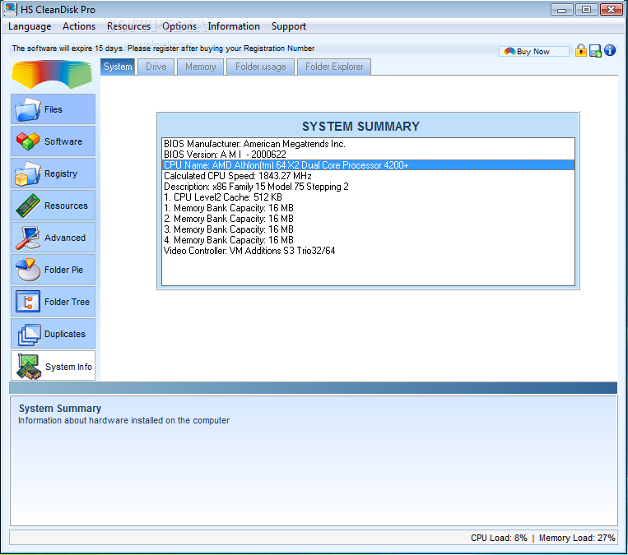628x555 pixels.
Task: Select the Description x86 Family row
Action: (x=368, y=187)
